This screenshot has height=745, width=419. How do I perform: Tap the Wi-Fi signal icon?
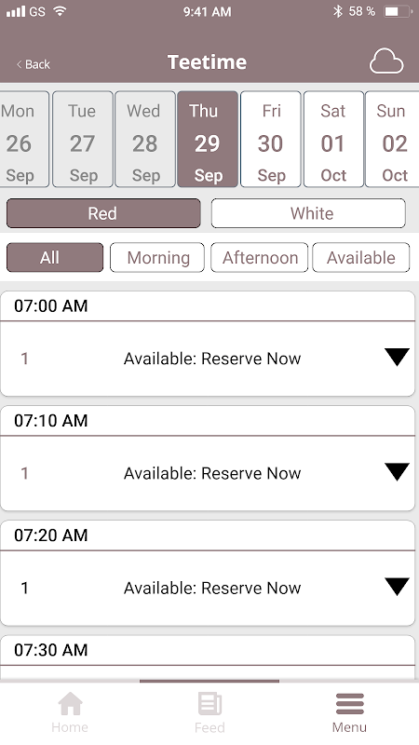[60, 10]
